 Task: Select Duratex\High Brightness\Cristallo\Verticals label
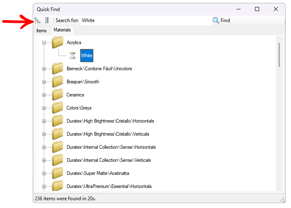108,134
